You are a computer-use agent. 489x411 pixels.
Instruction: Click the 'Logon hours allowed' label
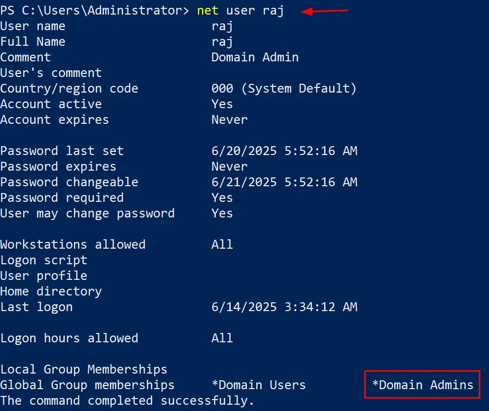69,338
